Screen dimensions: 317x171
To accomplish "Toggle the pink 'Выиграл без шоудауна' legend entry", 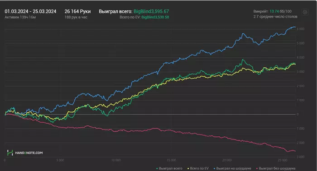I will point(276,168).
